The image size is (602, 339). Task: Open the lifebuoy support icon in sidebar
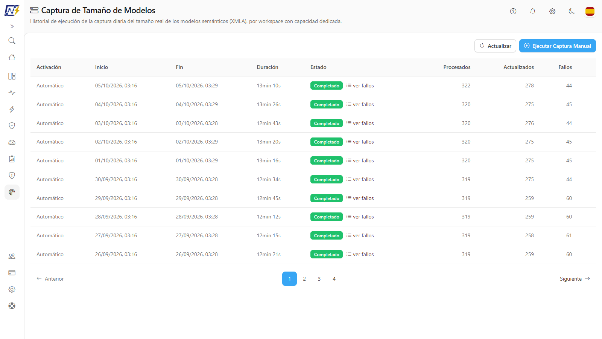pos(12,306)
